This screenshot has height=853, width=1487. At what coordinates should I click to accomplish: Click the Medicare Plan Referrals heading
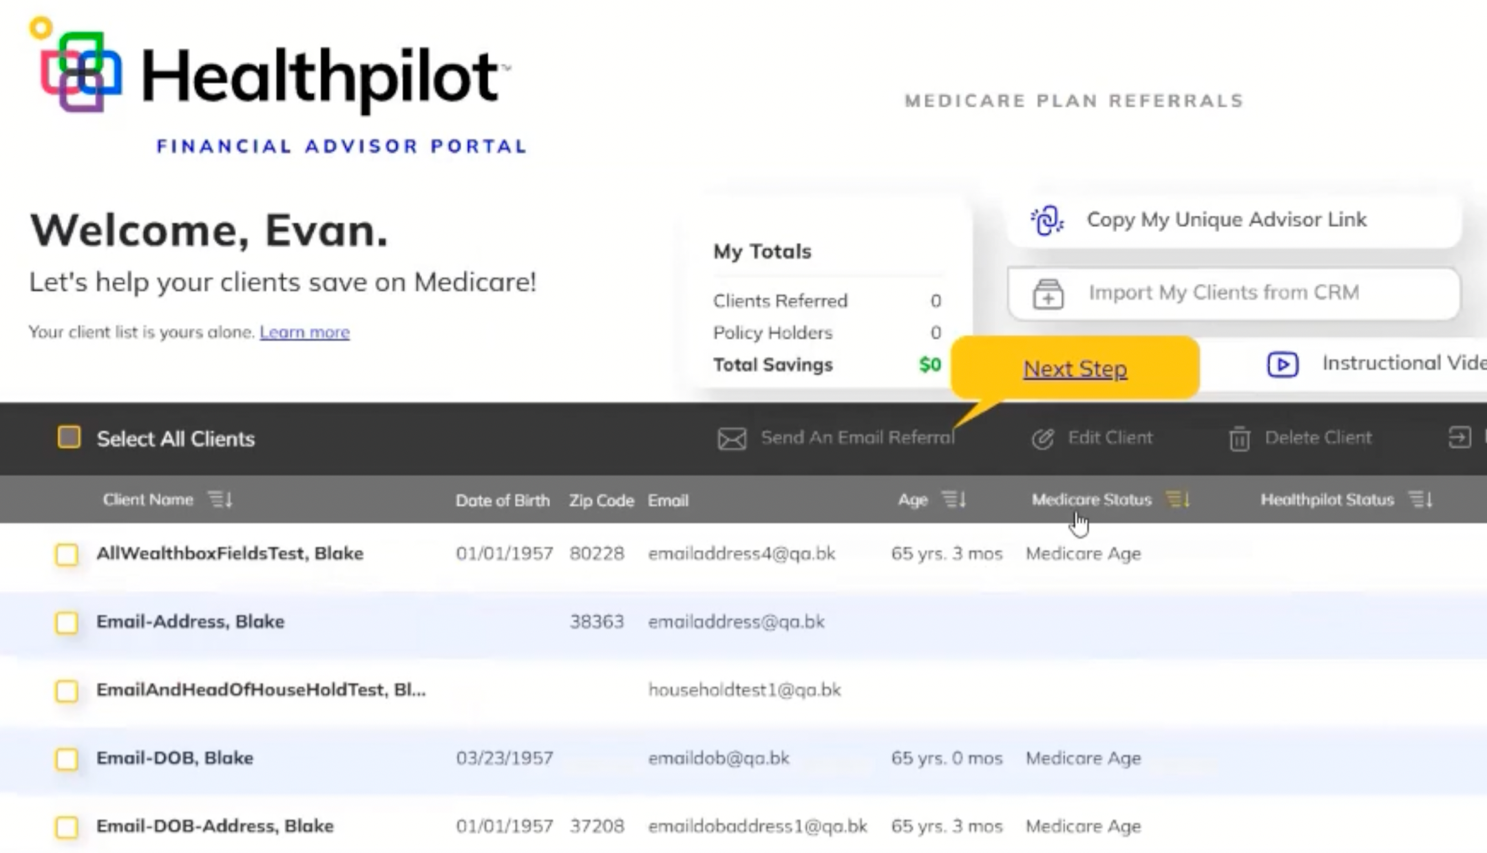coord(1074,101)
